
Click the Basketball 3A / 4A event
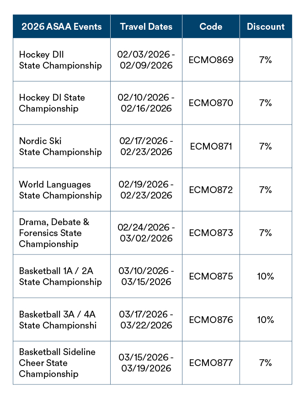[x=58, y=320]
